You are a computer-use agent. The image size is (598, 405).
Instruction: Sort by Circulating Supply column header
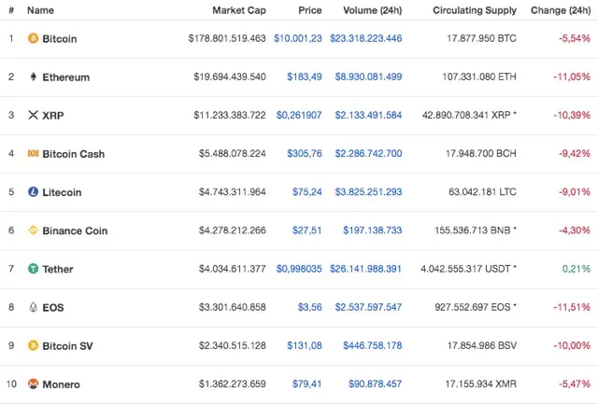coord(475,10)
